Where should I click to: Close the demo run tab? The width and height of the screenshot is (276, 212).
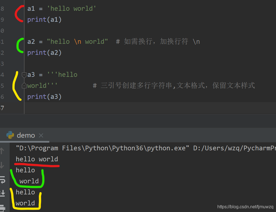pos(41,135)
